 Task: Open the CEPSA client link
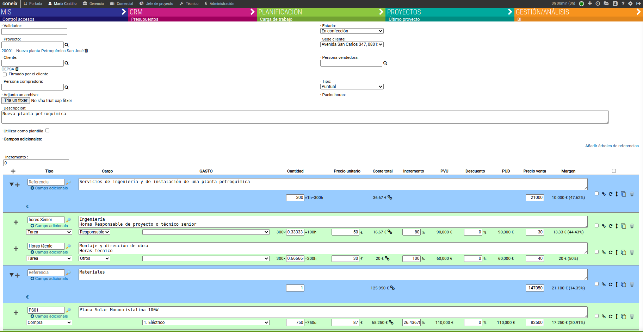[8, 69]
